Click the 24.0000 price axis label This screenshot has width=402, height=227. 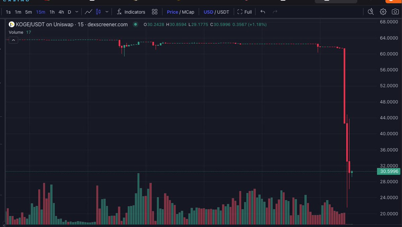pos(389,197)
